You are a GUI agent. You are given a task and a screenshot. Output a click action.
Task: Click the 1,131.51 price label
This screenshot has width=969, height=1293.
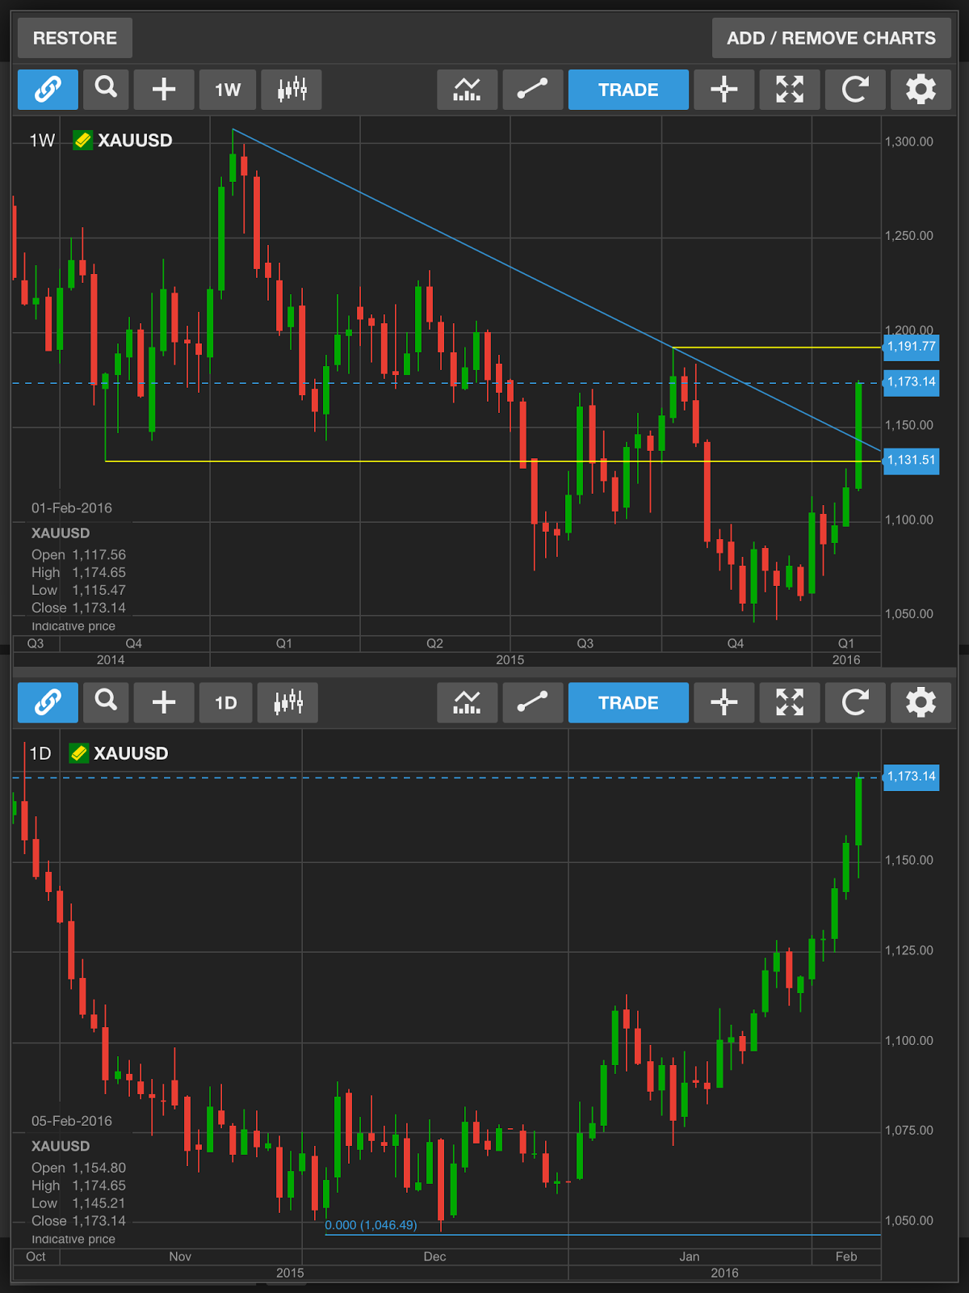point(912,461)
